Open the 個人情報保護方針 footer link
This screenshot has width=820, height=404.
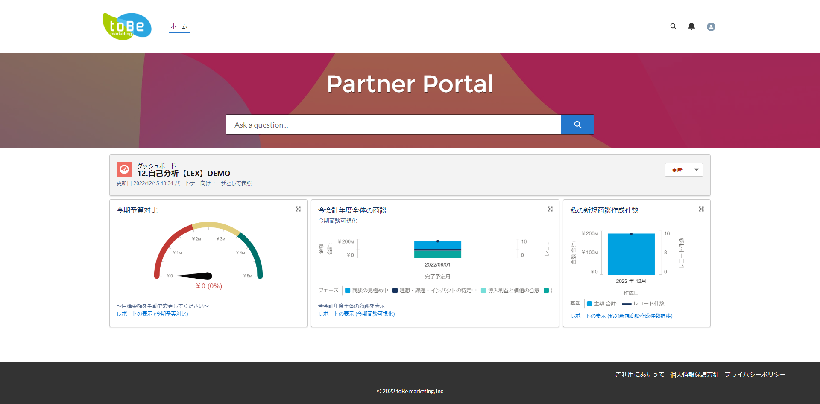pos(694,375)
